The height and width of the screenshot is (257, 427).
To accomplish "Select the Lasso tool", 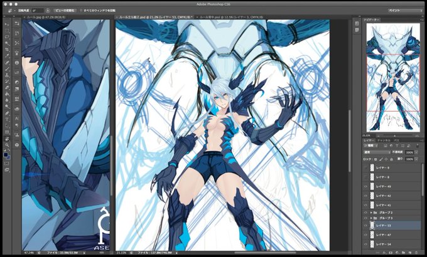I will 7,37.
